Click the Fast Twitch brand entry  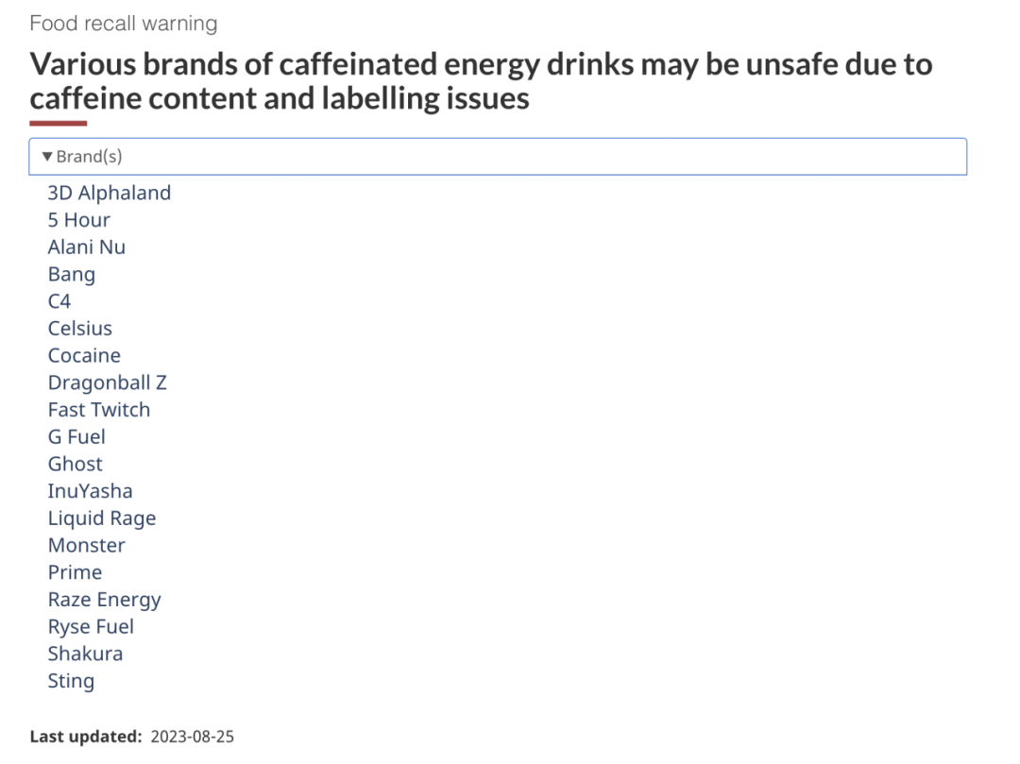(x=99, y=410)
